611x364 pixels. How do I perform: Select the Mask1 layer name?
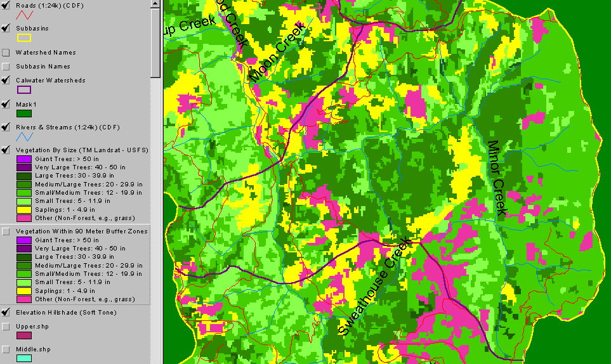click(x=26, y=105)
